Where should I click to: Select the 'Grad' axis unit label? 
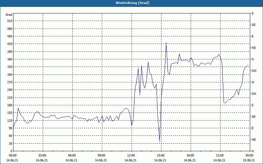click(9, 15)
